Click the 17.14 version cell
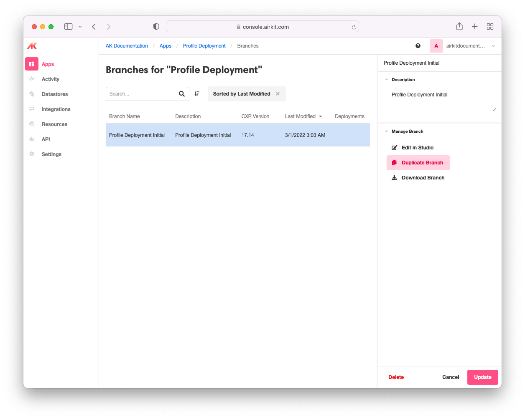Screen dimensions: 525x419 pyautogui.click(x=248, y=135)
